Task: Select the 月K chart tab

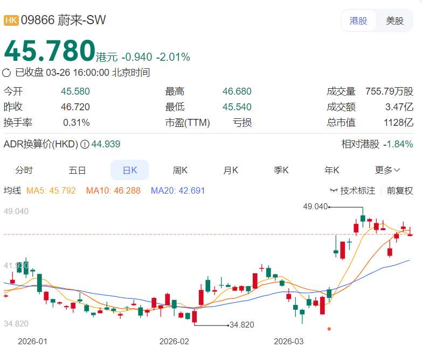Action: [x=231, y=171]
